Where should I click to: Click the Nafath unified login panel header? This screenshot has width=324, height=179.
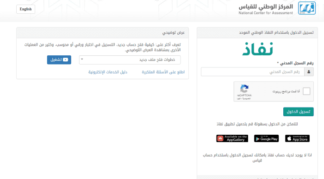coord(257,33)
